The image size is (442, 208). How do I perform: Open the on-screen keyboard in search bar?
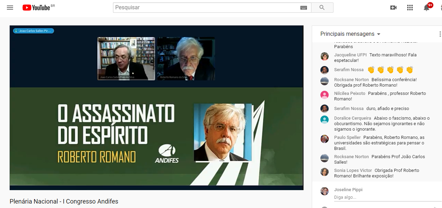click(304, 8)
